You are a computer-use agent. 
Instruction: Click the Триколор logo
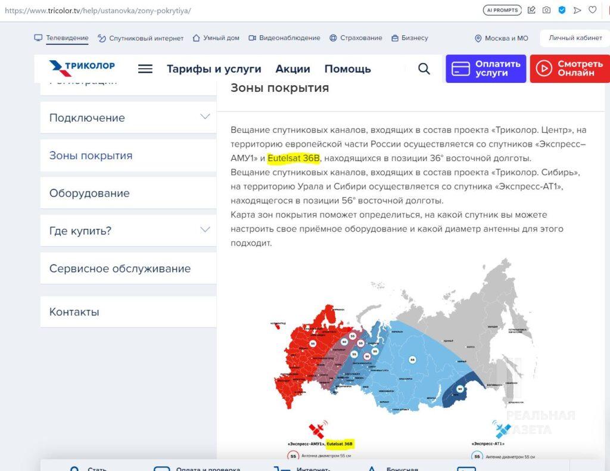pyautogui.click(x=82, y=68)
